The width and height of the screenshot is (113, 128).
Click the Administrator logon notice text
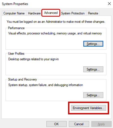coord(56,22)
